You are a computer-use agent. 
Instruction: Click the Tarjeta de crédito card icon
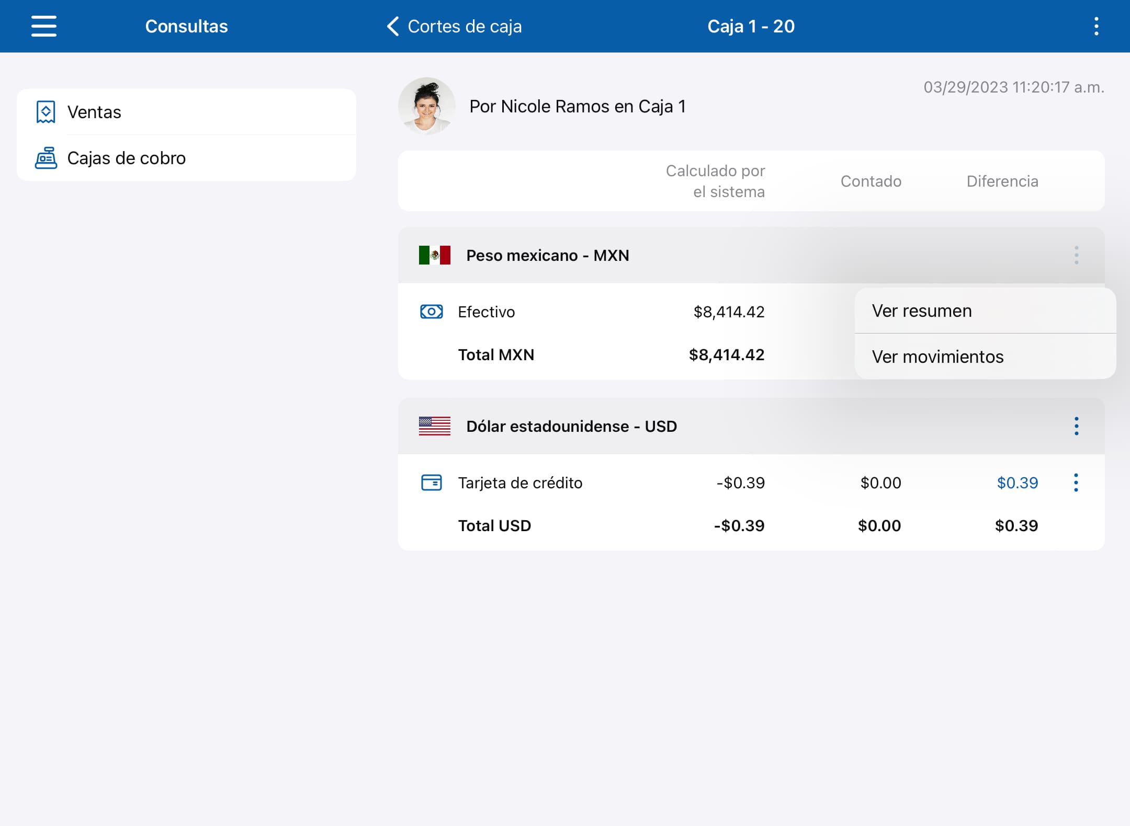coord(432,483)
